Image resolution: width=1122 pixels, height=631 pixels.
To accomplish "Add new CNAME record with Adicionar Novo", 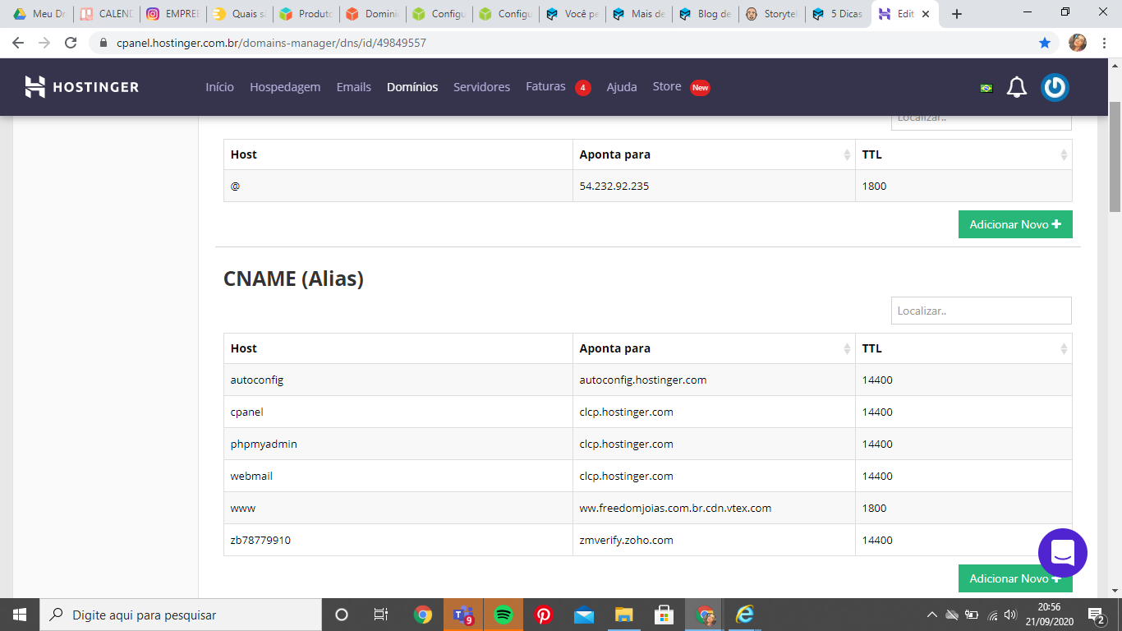I will (1015, 578).
